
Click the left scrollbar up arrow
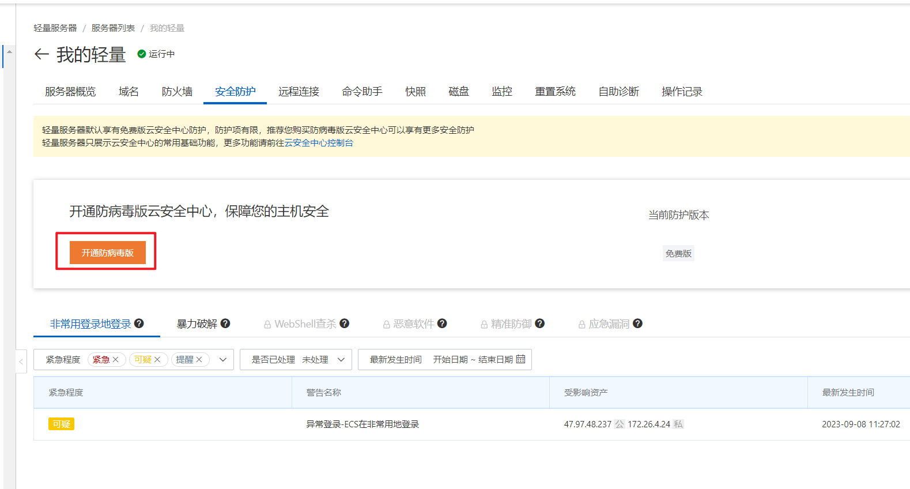(9, 52)
